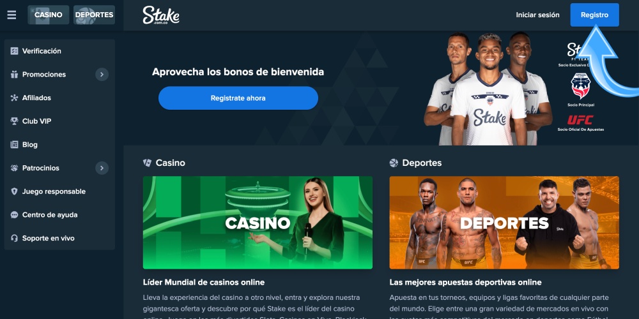Click the Regístrate ahora button
The height and width of the screenshot is (319, 639).
pos(238,98)
